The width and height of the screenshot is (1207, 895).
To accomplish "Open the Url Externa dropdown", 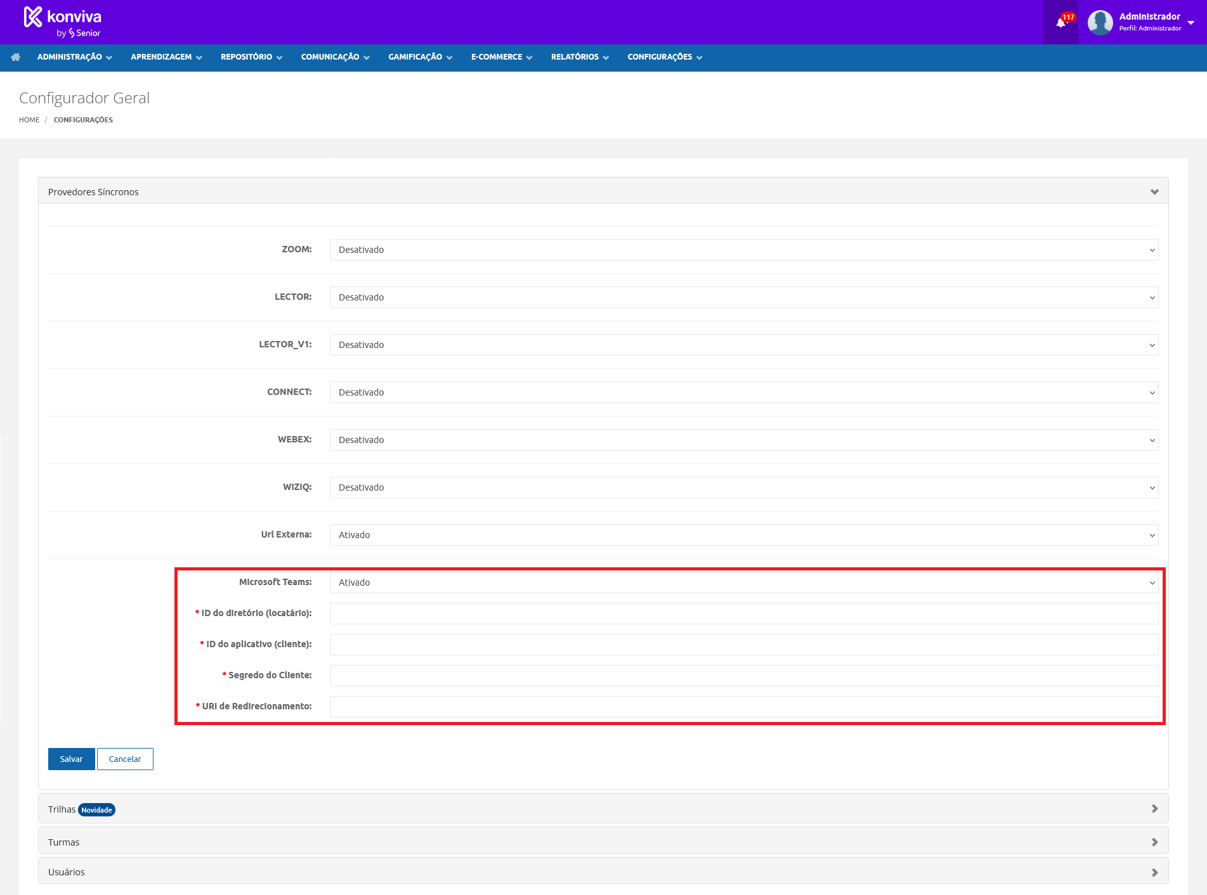I will (744, 535).
